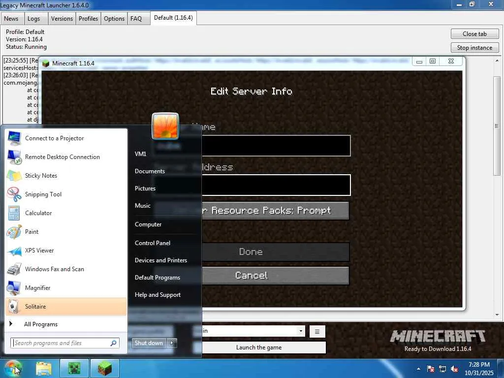504x378 pixels.
Task: Open Connect to a Projector icon
Action: (14, 138)
